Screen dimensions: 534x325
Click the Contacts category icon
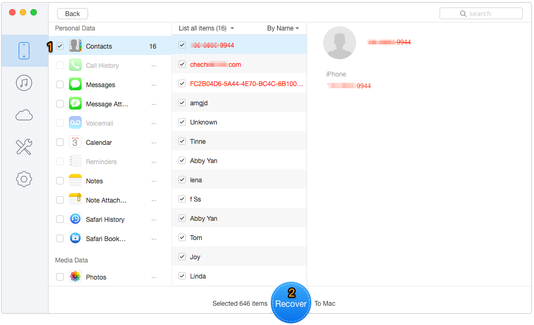click(x=75, y=45)
